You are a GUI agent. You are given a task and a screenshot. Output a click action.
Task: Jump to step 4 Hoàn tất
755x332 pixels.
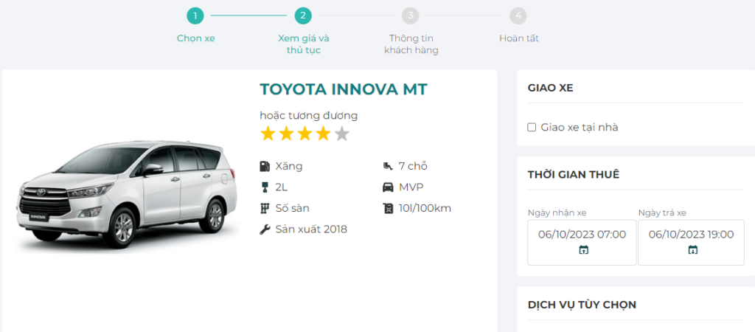pyautogui.click(x=518, y=15)
